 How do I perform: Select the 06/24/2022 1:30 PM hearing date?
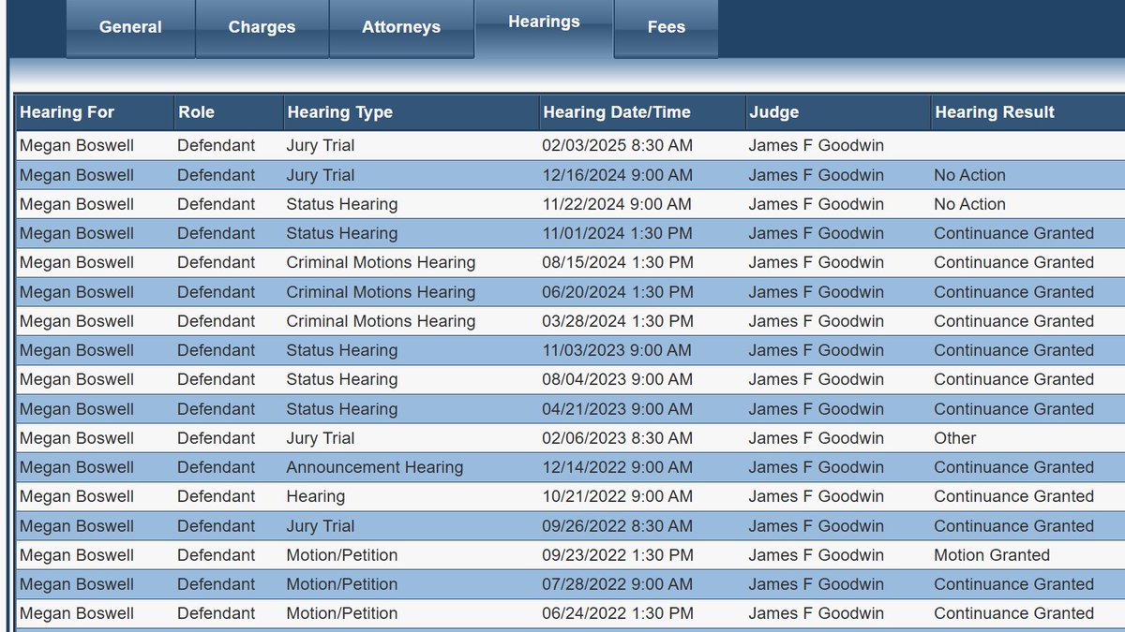[x=617, y=613]
